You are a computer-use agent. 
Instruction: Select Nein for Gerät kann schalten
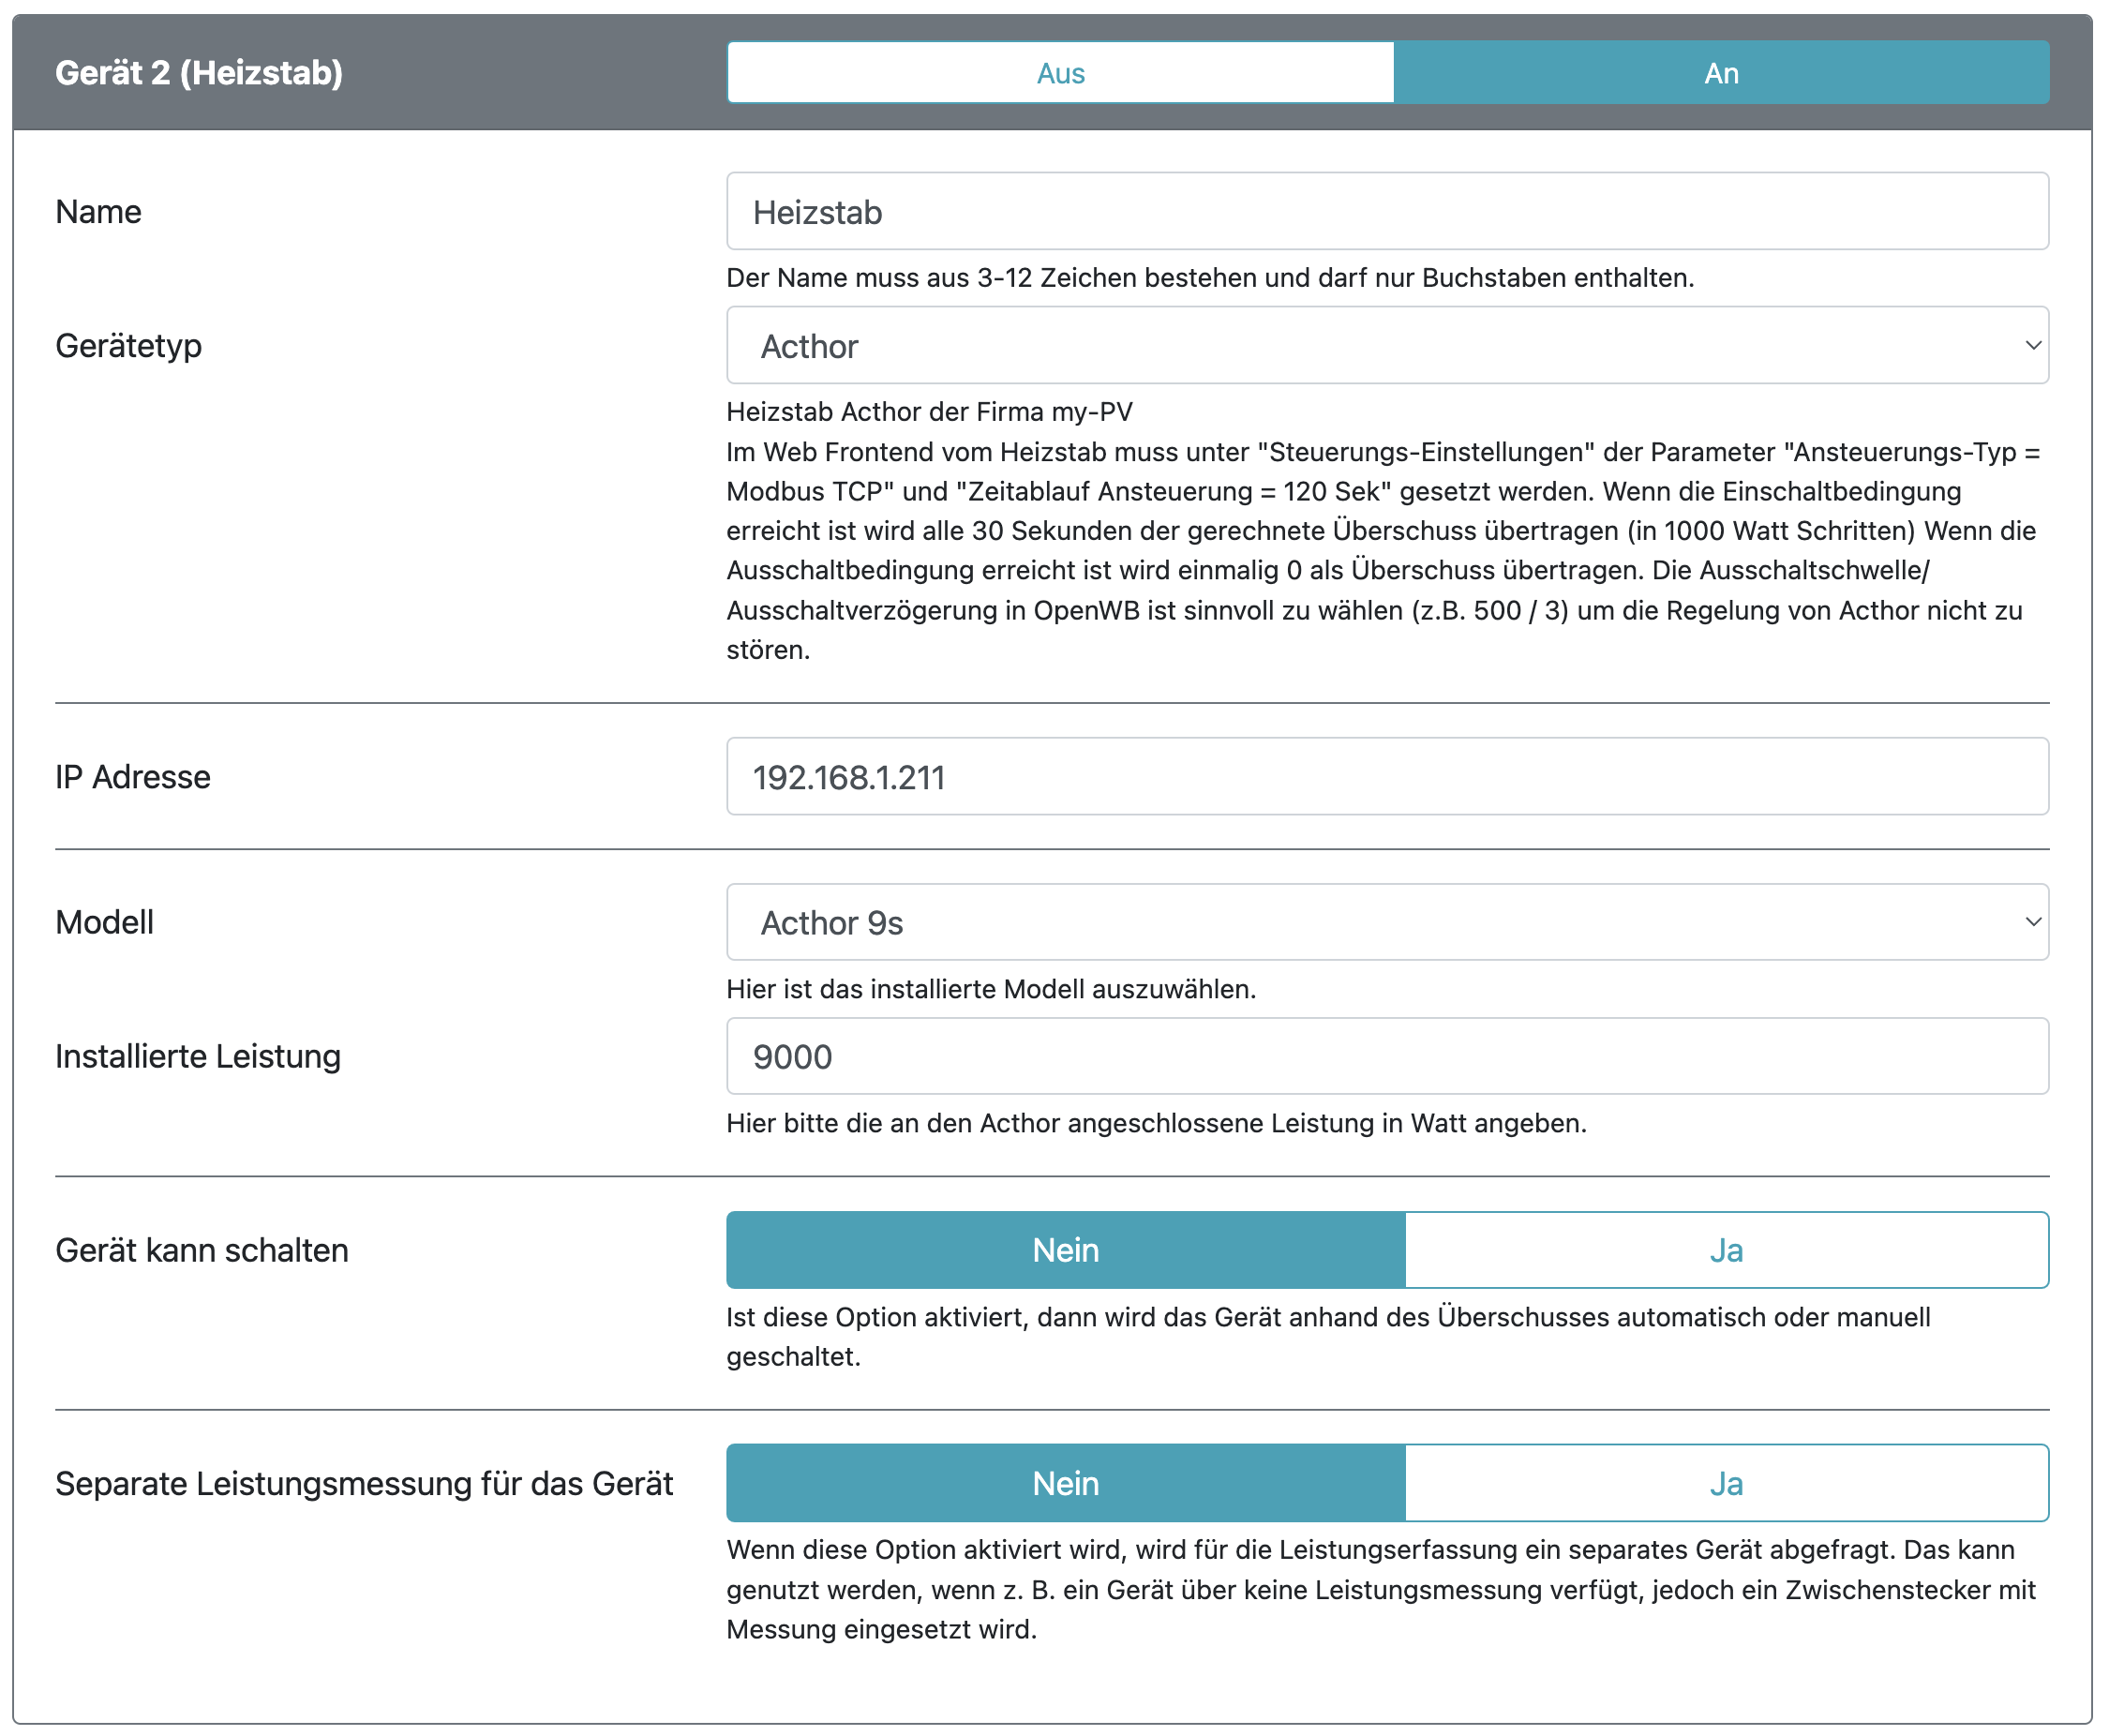click(x=1065, y=1250)
